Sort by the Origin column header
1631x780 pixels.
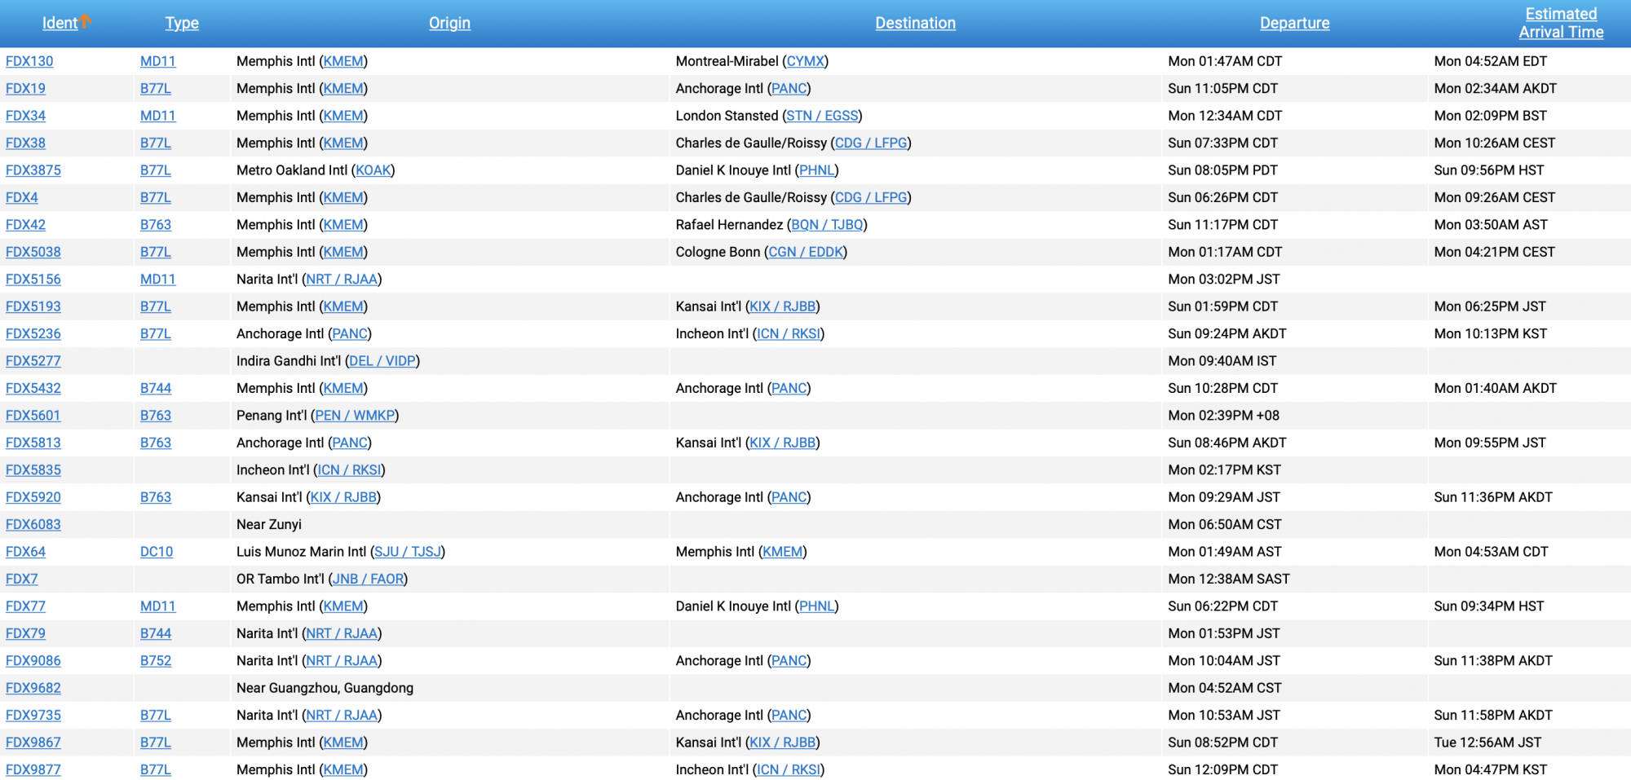(x=449, y=23)
